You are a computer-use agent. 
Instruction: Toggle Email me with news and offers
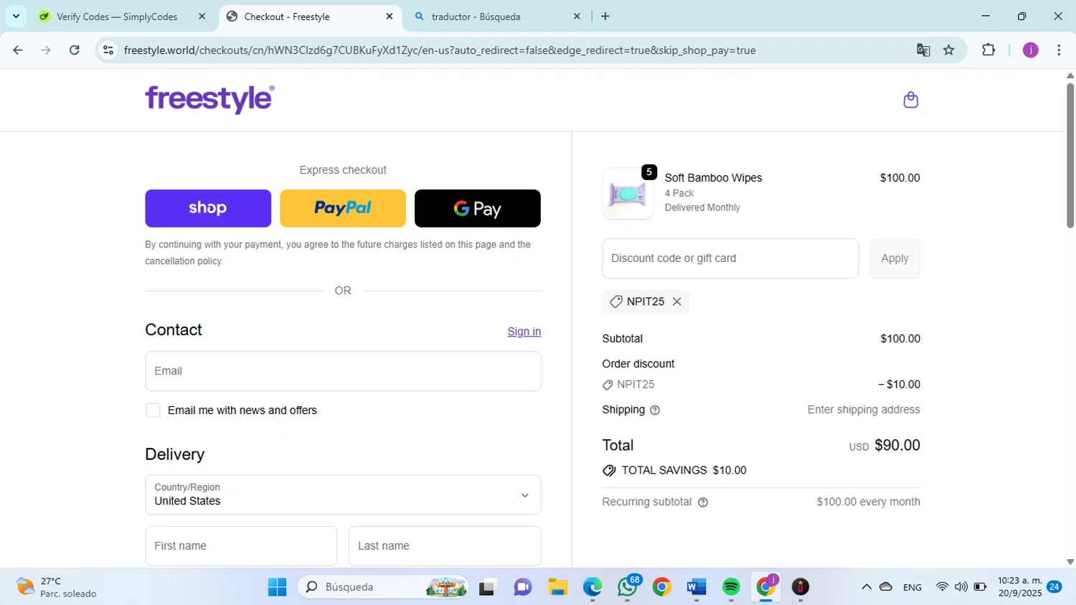point(153,411)
